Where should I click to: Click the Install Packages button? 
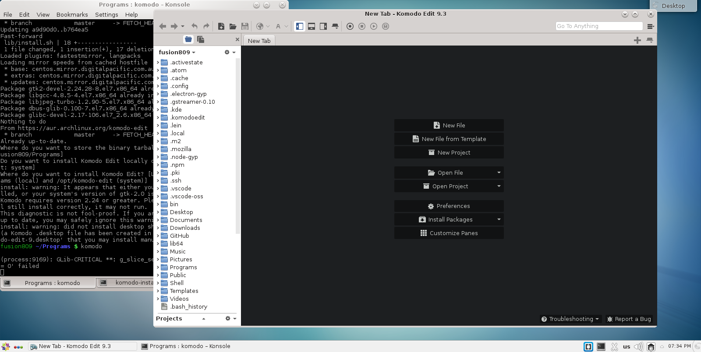coord(445,219)
